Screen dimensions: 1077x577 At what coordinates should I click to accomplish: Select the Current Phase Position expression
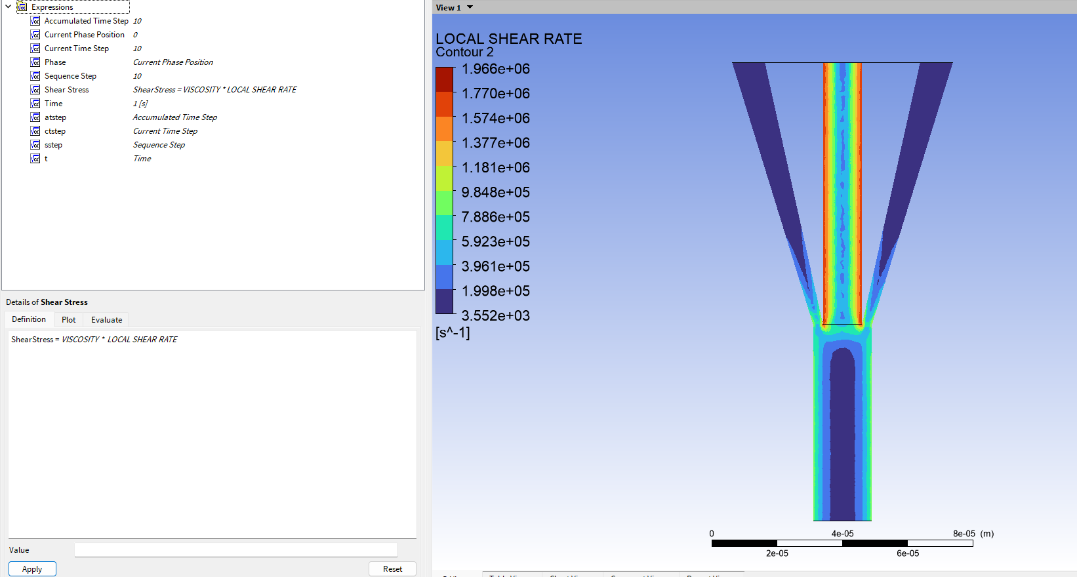click(x=85, y=35)
